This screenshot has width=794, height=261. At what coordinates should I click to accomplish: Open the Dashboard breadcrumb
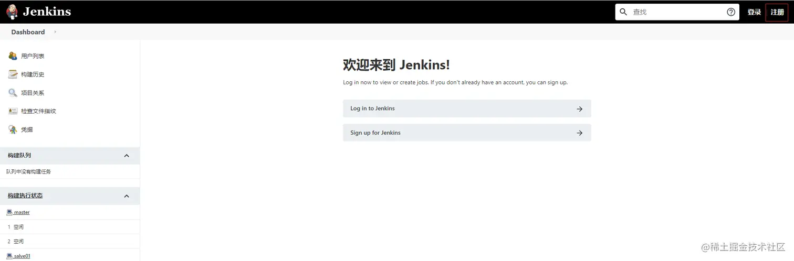pos(28,32)
